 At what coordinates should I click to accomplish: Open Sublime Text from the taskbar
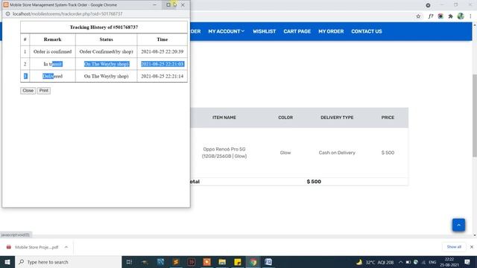pyautogui.click(x=176, y=262)
